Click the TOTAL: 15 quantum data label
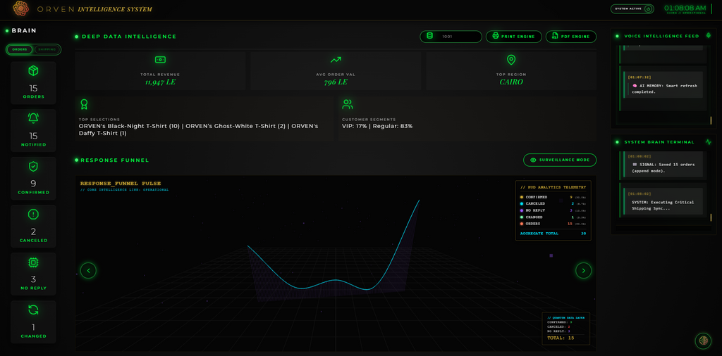 pyautogui.click(x=561, y=338)
